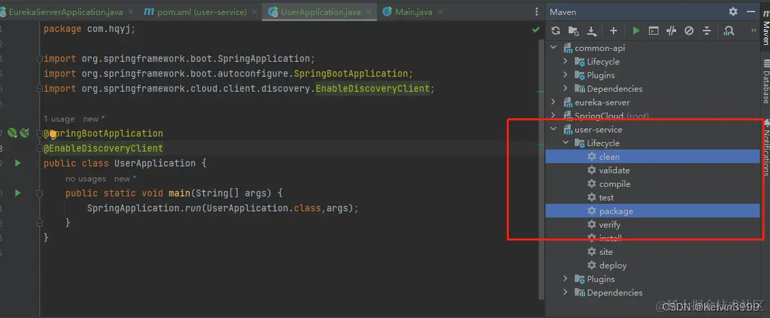770x318 pixels.
Task: Toggle Skip Tests mode icon
Action: (x=689, y=31)
